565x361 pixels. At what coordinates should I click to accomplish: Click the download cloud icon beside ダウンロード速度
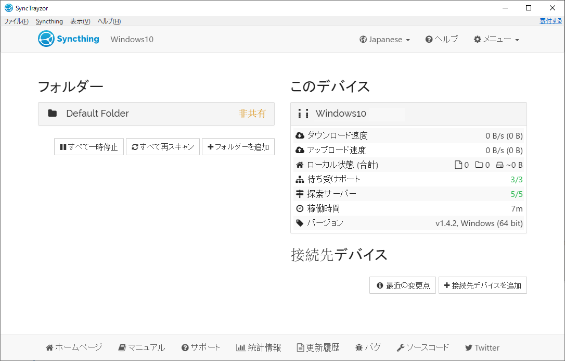(x=300, y=135)
